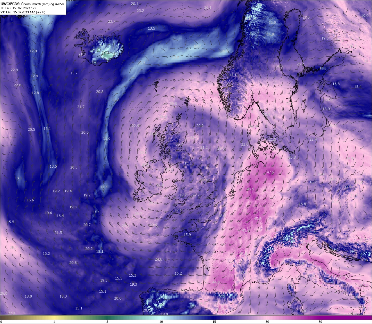Click the 20.7 value in the Atlantic
The height and width of the screenshot is (324, 372).
[x=87, y=225]
